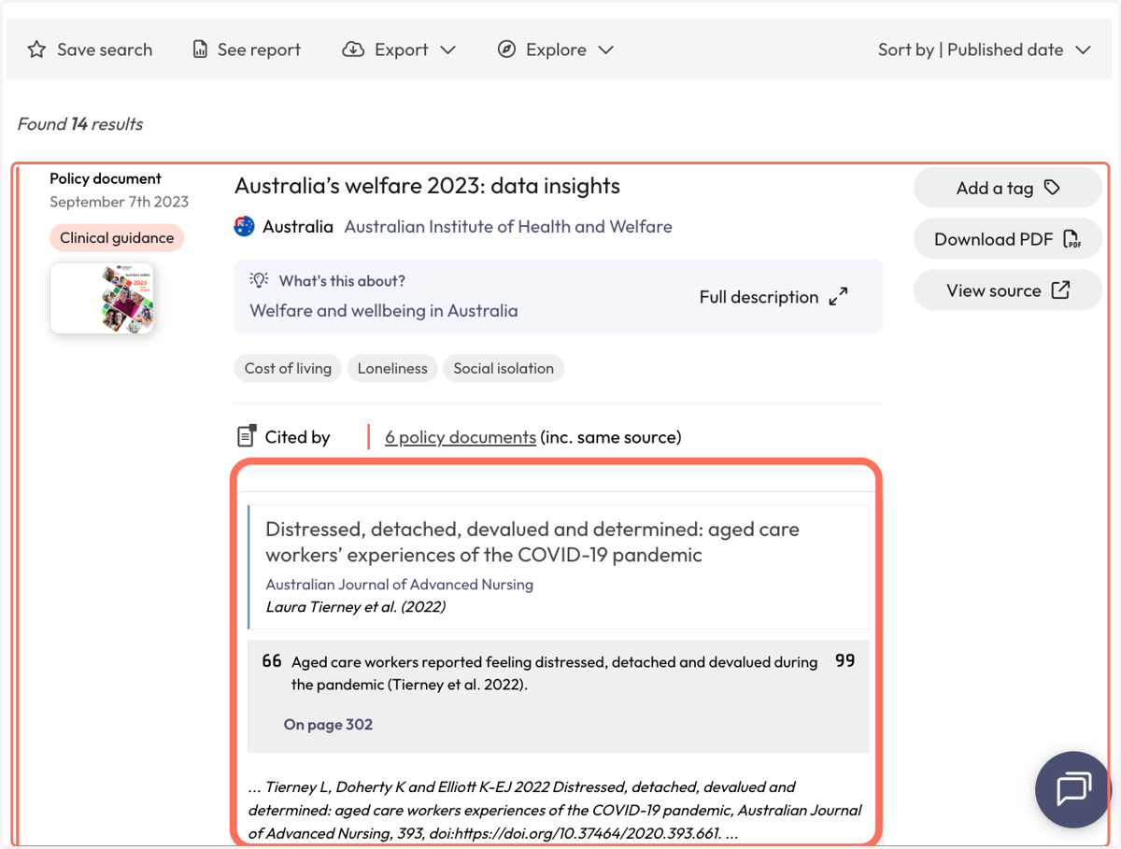Select the Cost of living tag
This screenshot has height=849, width=1121.
[288, 368]
